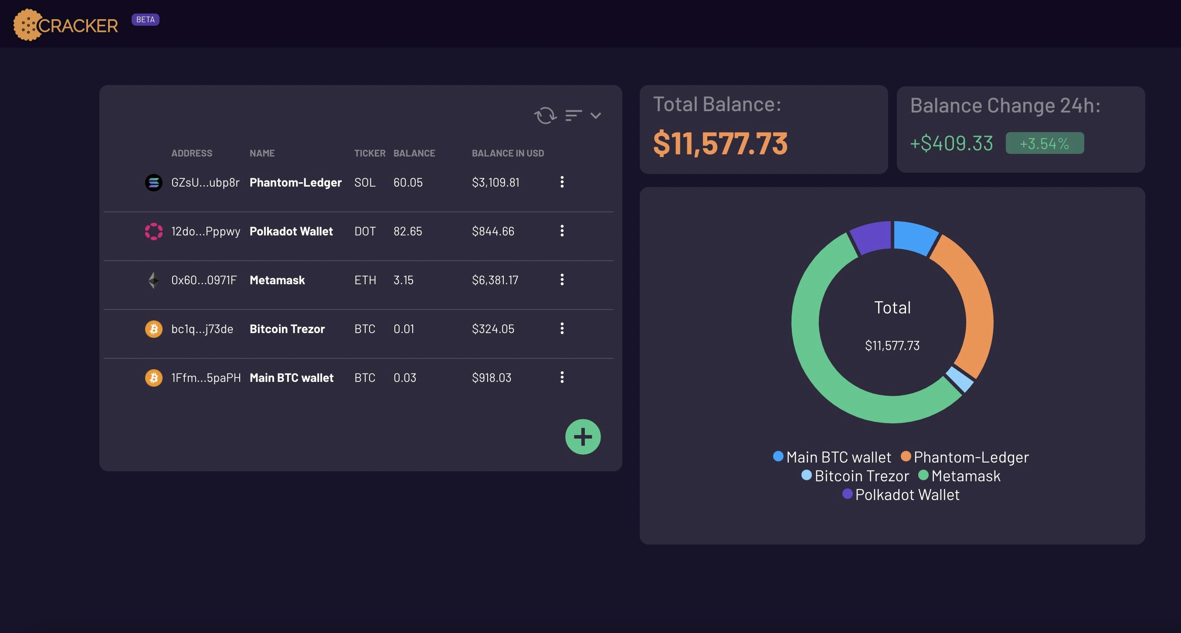Select address 1Ffm...5paPH
The image size is (1181, 633).
coord(206,378)
